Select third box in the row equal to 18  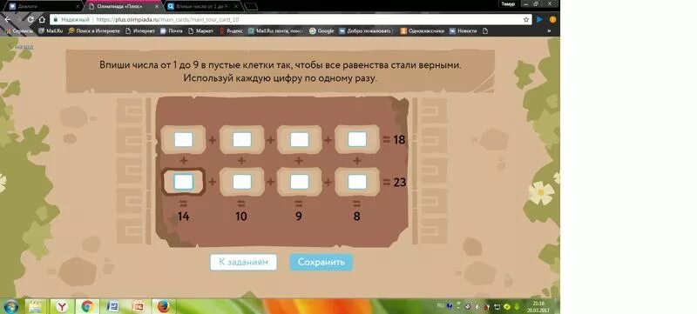click(299, 140)
